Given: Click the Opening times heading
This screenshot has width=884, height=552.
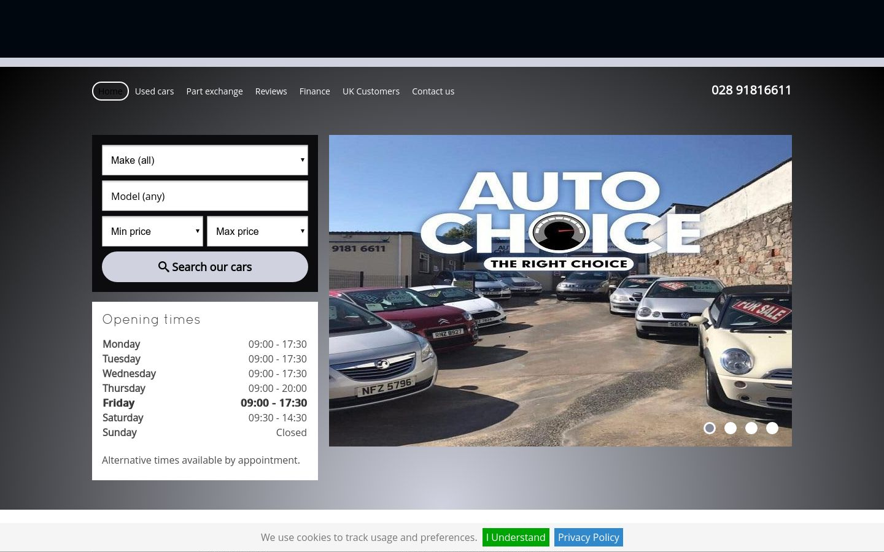Looking at the screenshot, I should [x=152, y=319].
